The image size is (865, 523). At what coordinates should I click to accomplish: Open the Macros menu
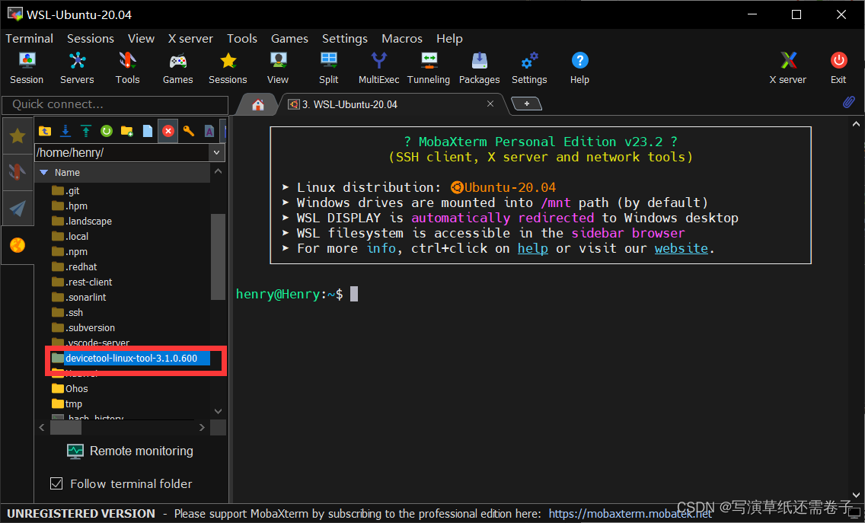[x=402, y=39]
